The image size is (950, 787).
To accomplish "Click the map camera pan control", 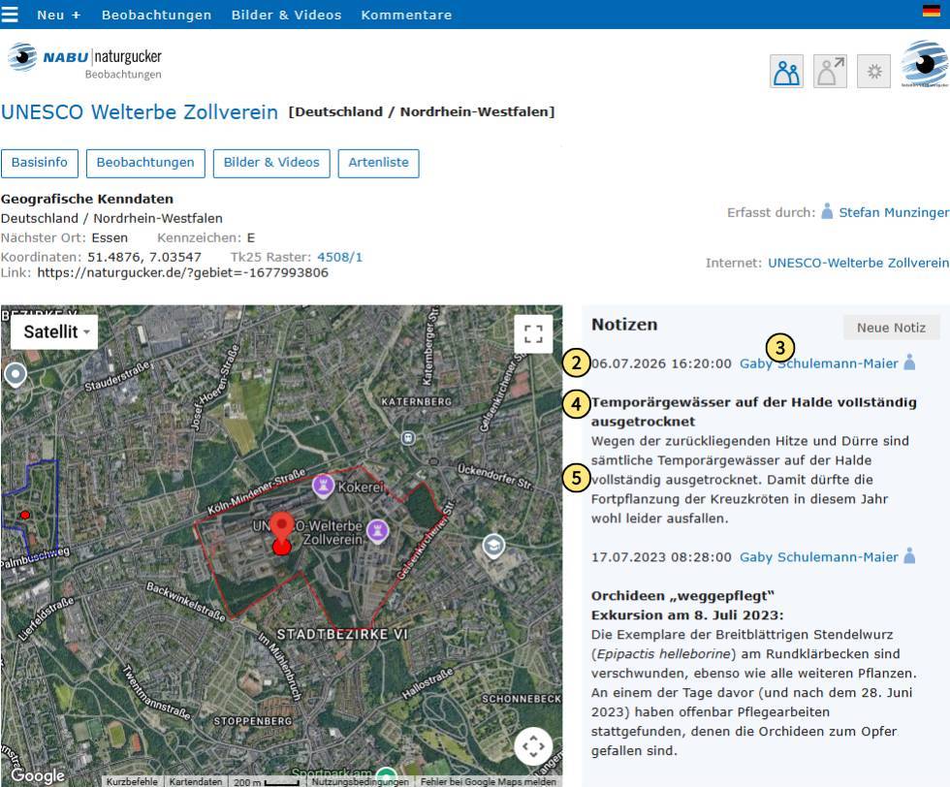I will [533, 745].
